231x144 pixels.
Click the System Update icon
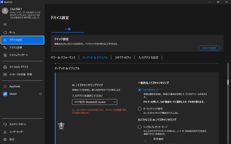pos(5,55)
